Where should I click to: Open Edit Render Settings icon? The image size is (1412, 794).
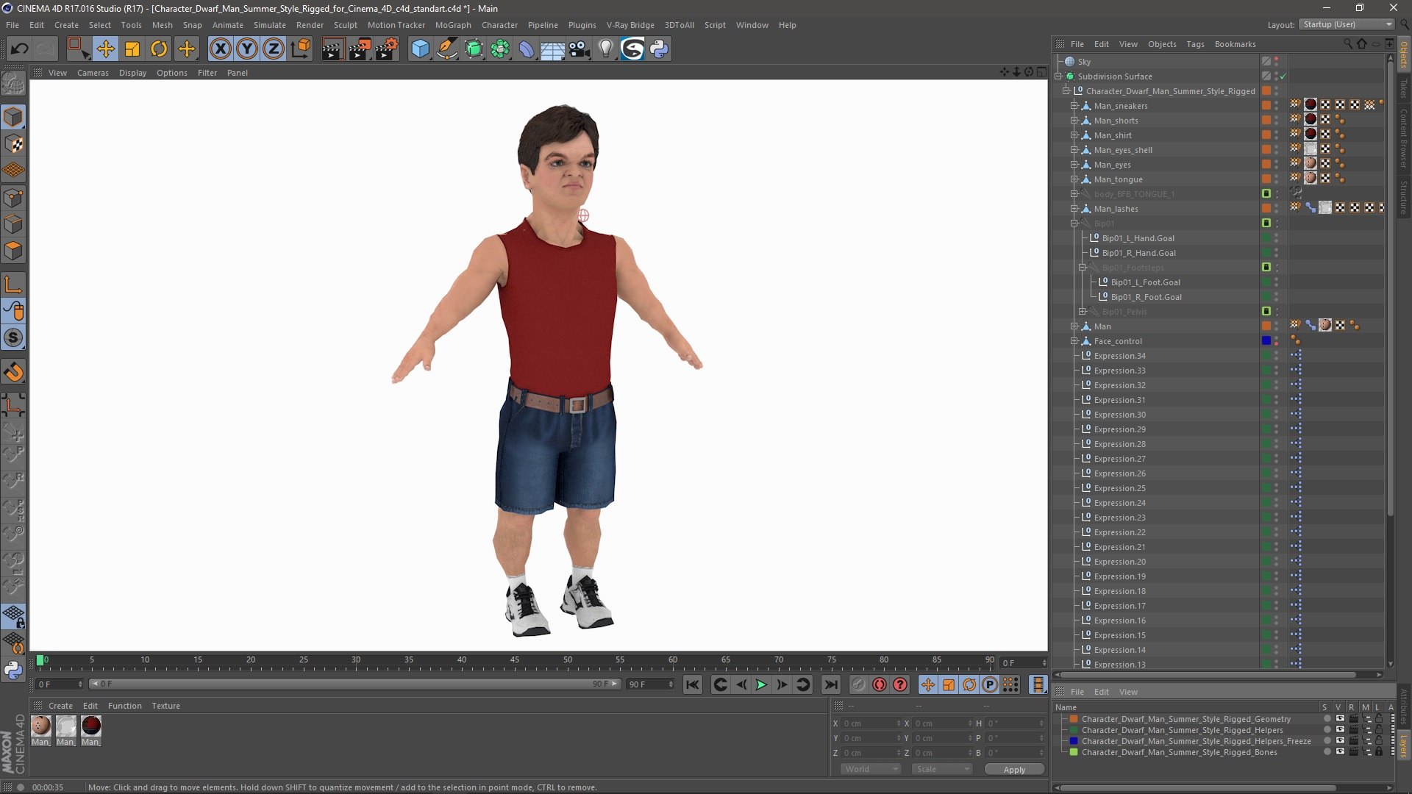point(387,49)
